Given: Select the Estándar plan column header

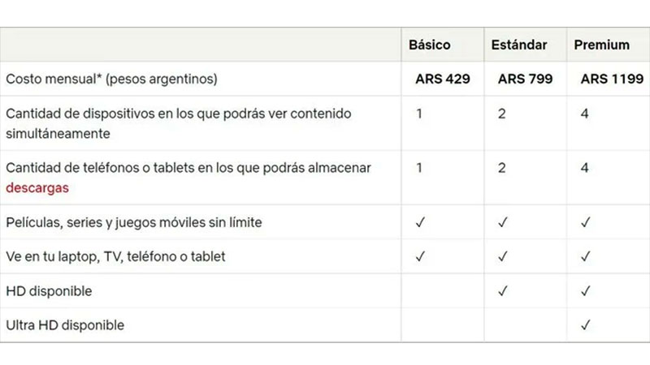Looking at the screenshot, I should tap(518, 45).
